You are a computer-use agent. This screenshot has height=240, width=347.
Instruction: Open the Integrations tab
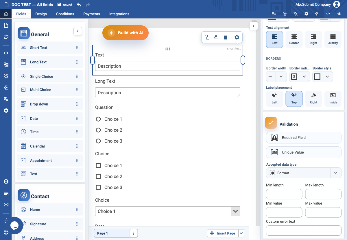pos(119,14)
